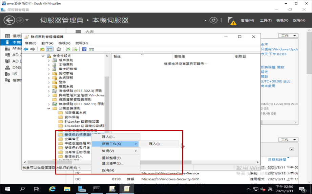This screenshot has width=312, height=194.
Task: Click the Up one level folder icon
Action: click(42, 49)
